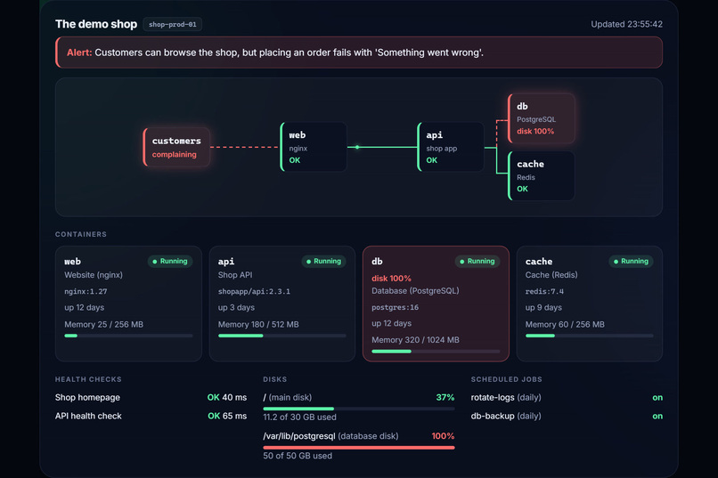Click the database disk usage bar
Image resolution: width=718 pixels, height=478 pixels.
pyautogui.click(x=359, y=448)
